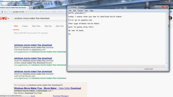This screenshot has width=173, height=97.
Task: Open the result saying Look Up Fast Results
Action: coord(33,71)
